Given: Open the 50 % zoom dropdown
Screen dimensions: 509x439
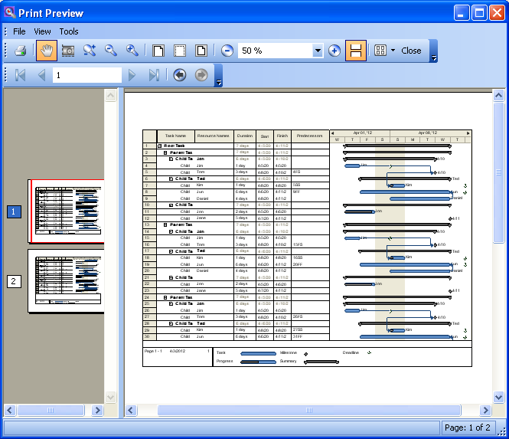Looking at the screenshot, I should point(318,51).
